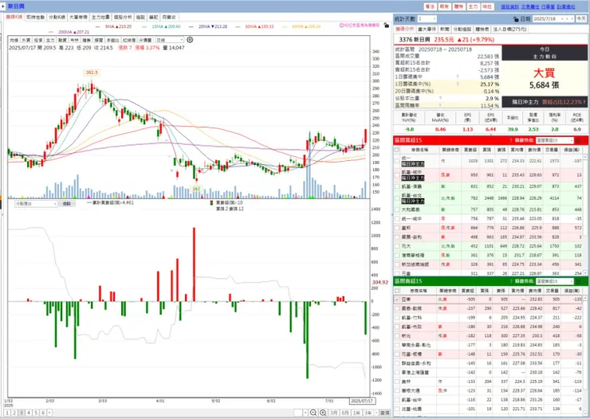This screenshot has width=590, height=419.
Task: Click the 2025/07/17 marker on the time axis
Action: (x=362, y=401)
